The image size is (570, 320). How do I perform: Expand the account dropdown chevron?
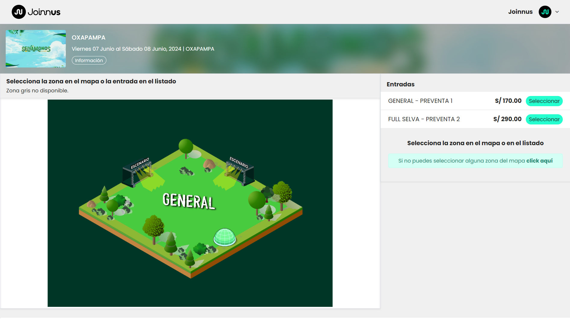(557, 12)
